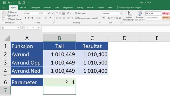Toggle underline with the U button
170x96 pixels.
[x=32, y=18]
